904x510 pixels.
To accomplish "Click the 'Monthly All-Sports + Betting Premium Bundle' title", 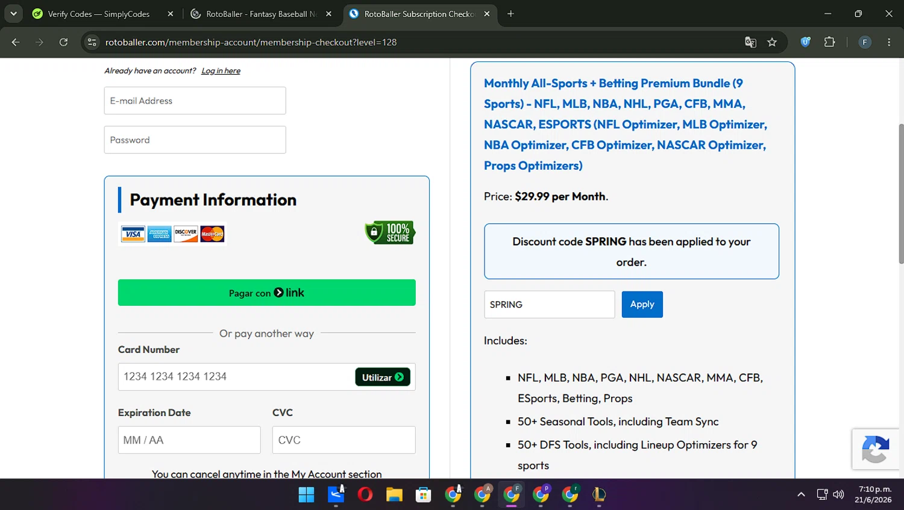I will point(626,124).
